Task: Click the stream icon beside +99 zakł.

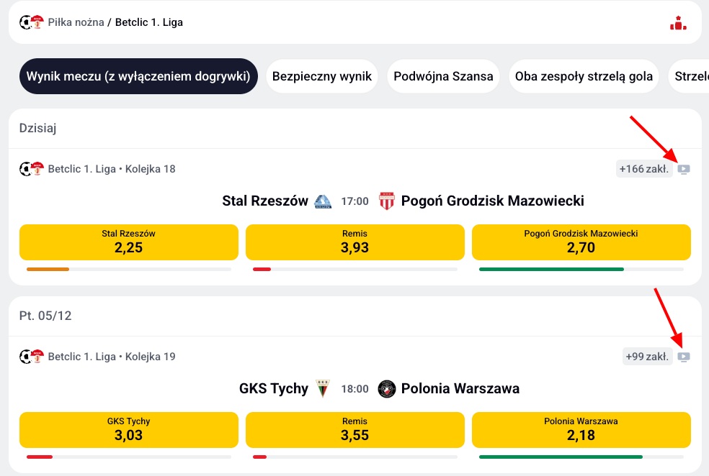Action: (682, 355)
